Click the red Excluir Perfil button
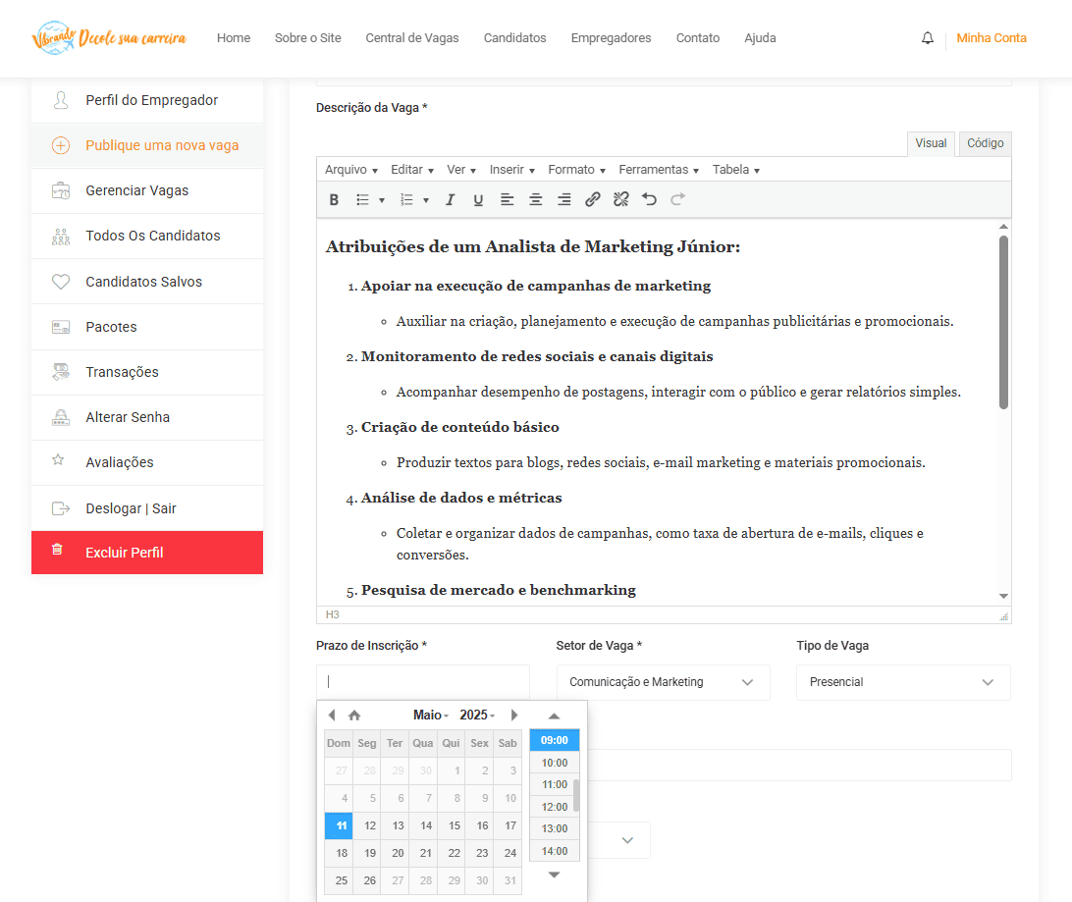This screenshot has height=902, width=1072. [x=147, y=553]
